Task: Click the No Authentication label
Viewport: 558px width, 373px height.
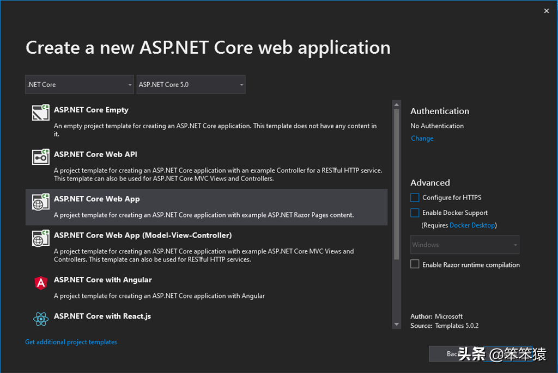Action: (x=437, y=126)
